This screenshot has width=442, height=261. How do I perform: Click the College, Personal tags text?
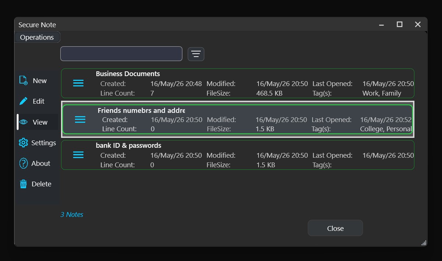(386, 129)
